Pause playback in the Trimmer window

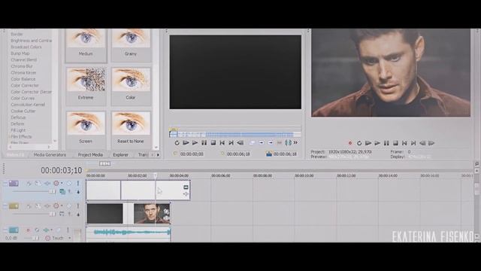click(204, 143)
